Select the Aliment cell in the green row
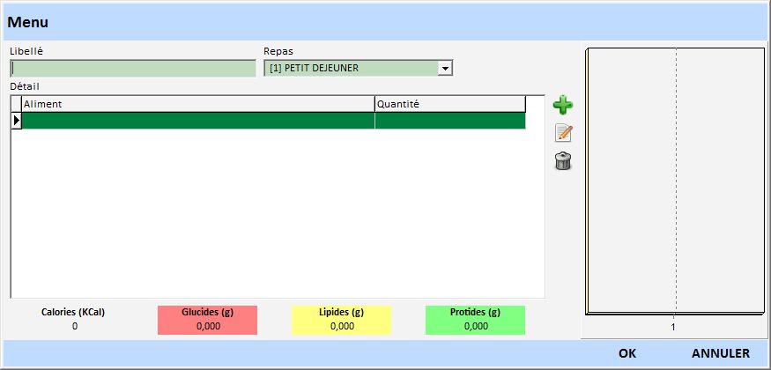771x370 pixels. pyautogui.click(x=197, y=121)
